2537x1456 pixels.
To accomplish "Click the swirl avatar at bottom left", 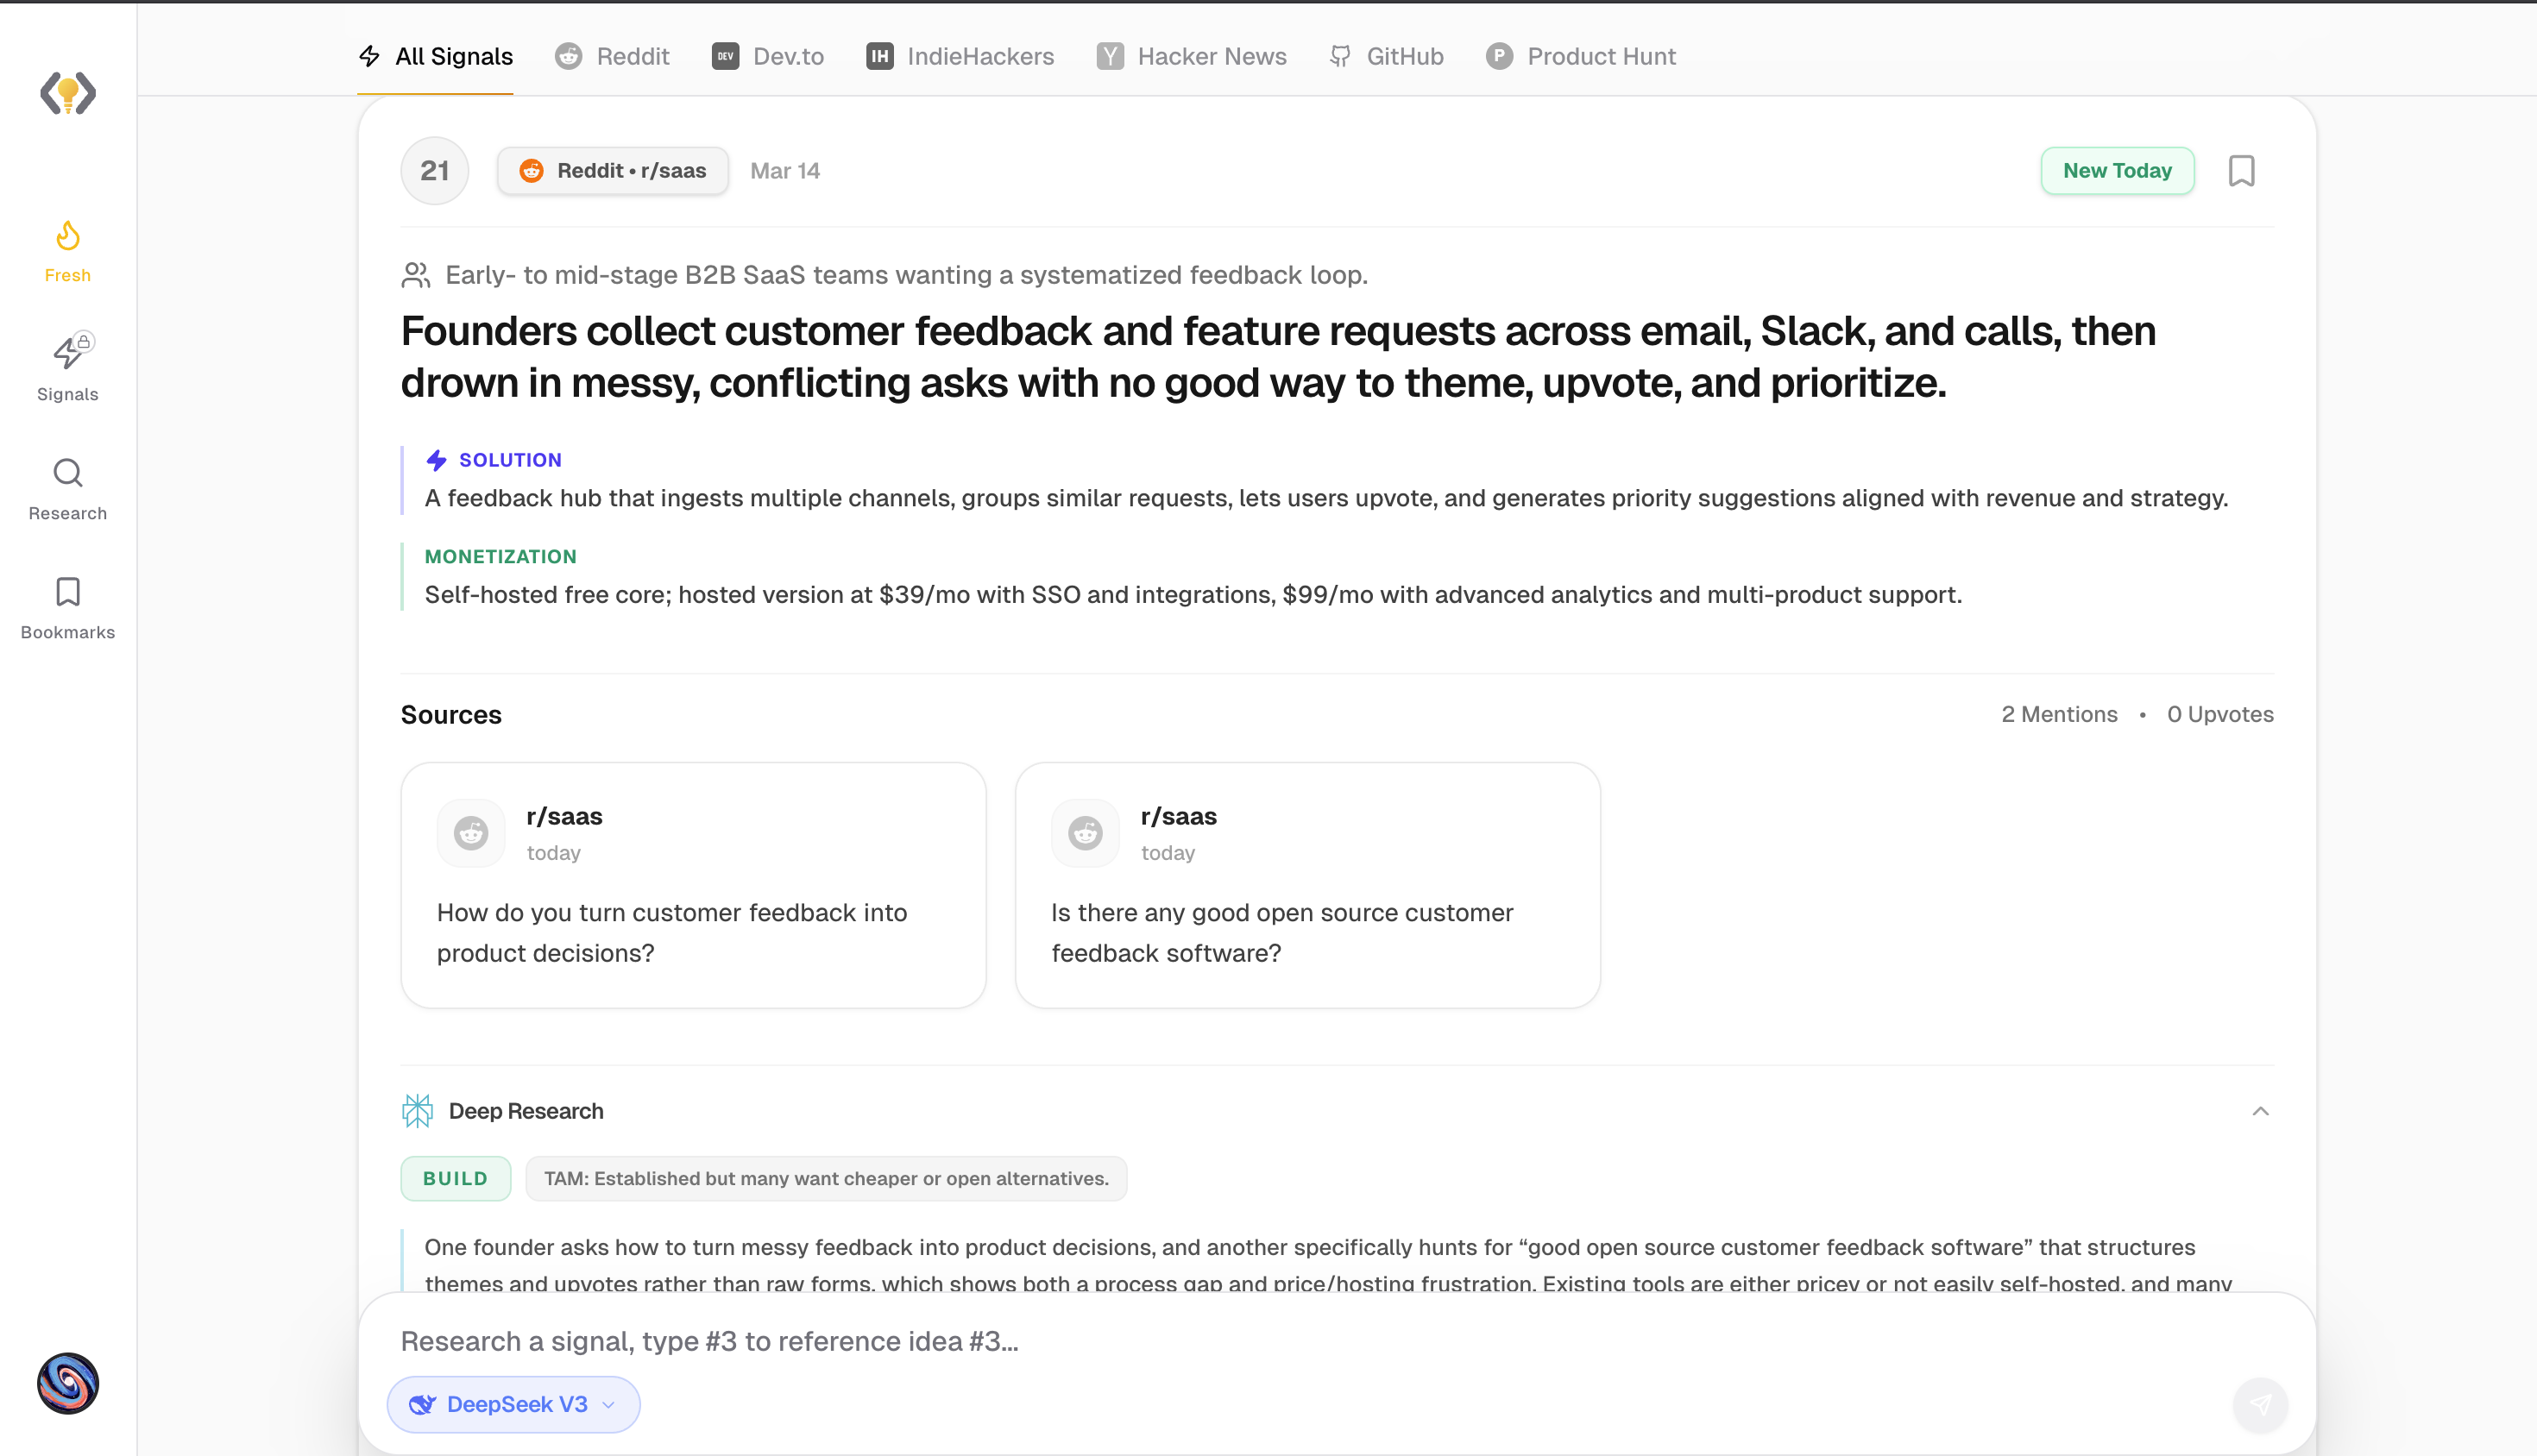I will click(x=67, y=1384).
